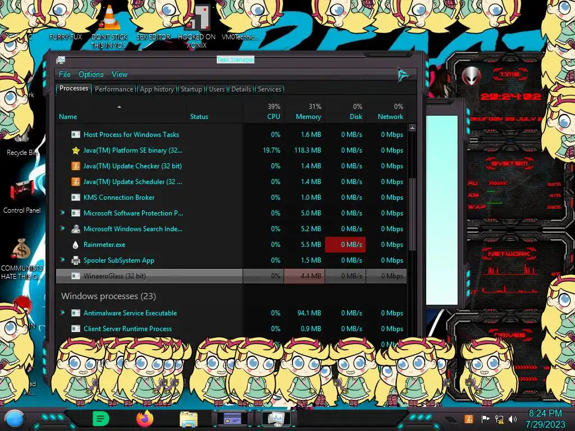This screenshot has width=575, height=431.
Task: Click the Task Manager title bar icon
Action: coord(61,59)
